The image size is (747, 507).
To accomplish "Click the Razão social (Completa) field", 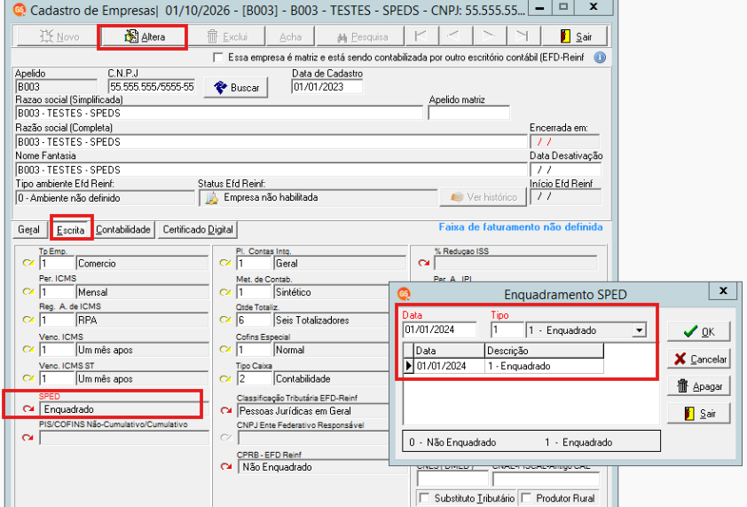I will [271, 142].
